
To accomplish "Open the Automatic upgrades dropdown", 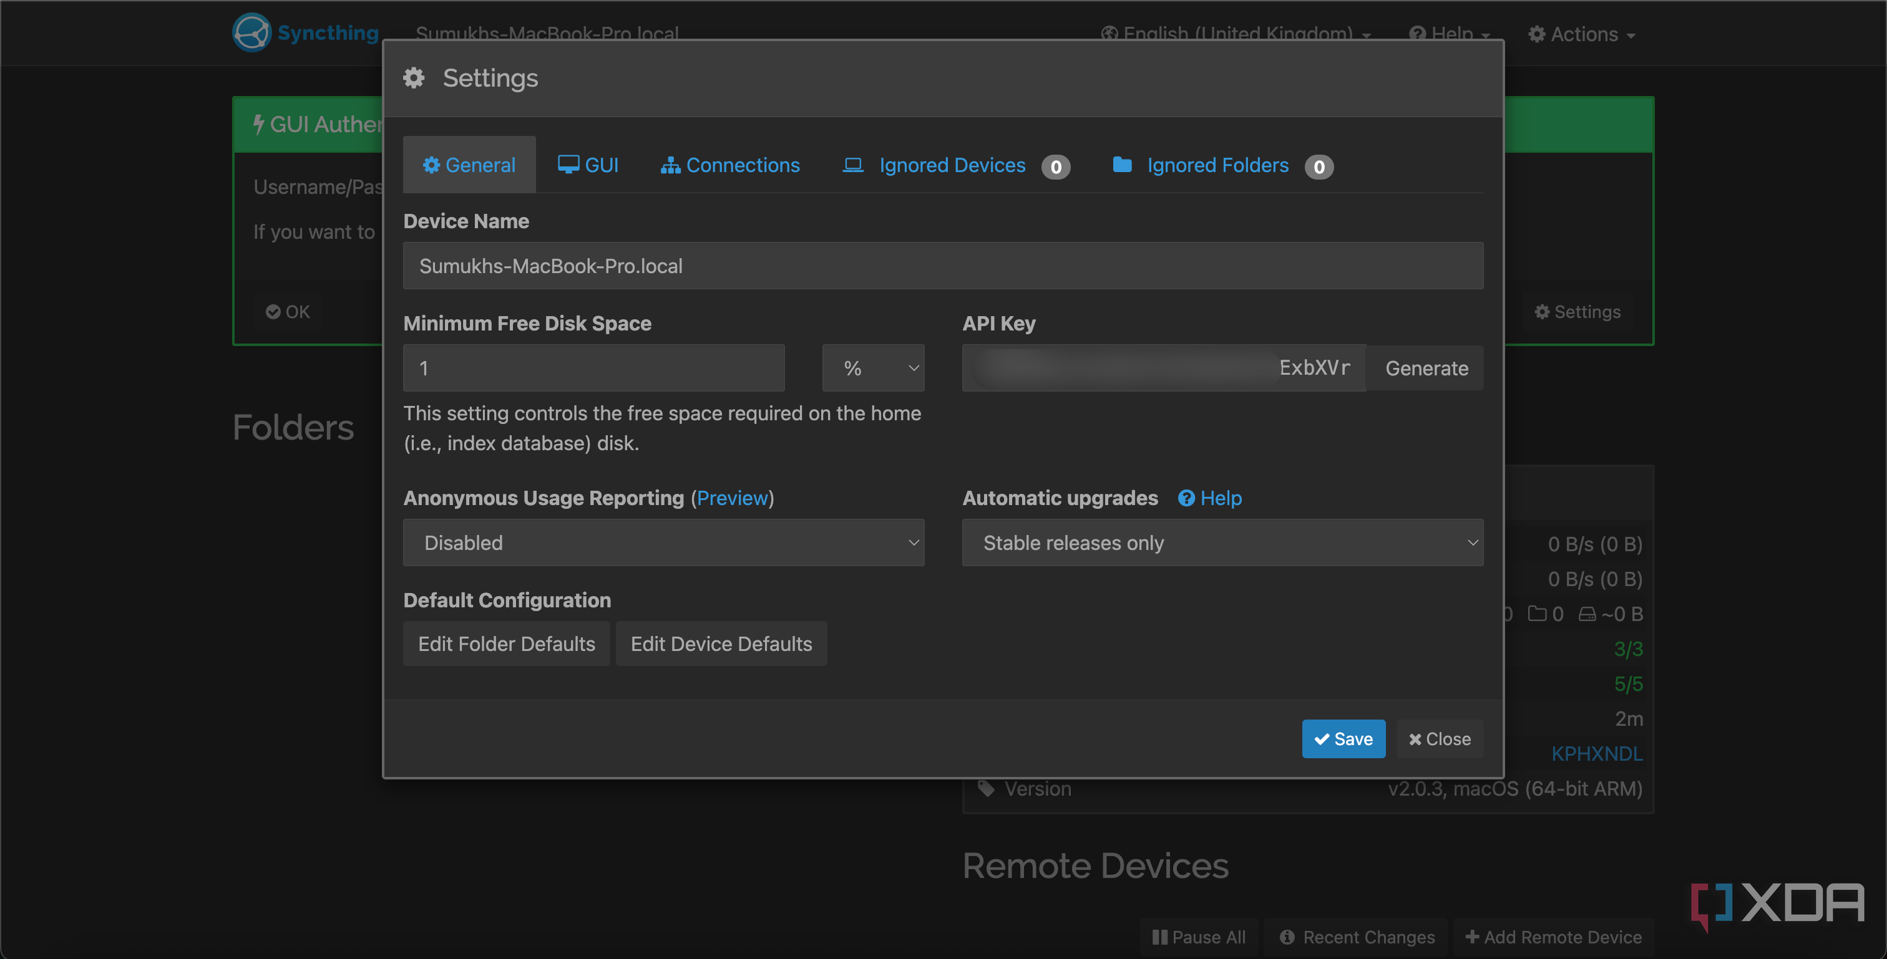I will 1222,542.
